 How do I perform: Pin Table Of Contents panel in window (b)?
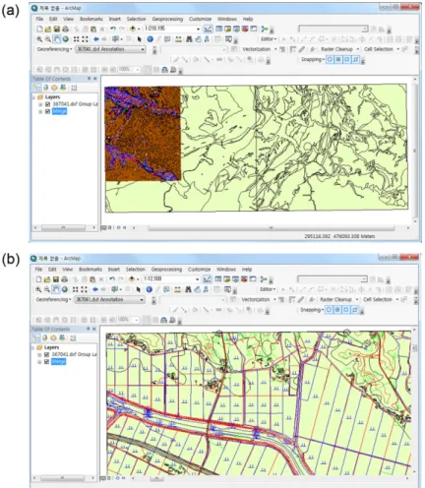click(88, 329)
